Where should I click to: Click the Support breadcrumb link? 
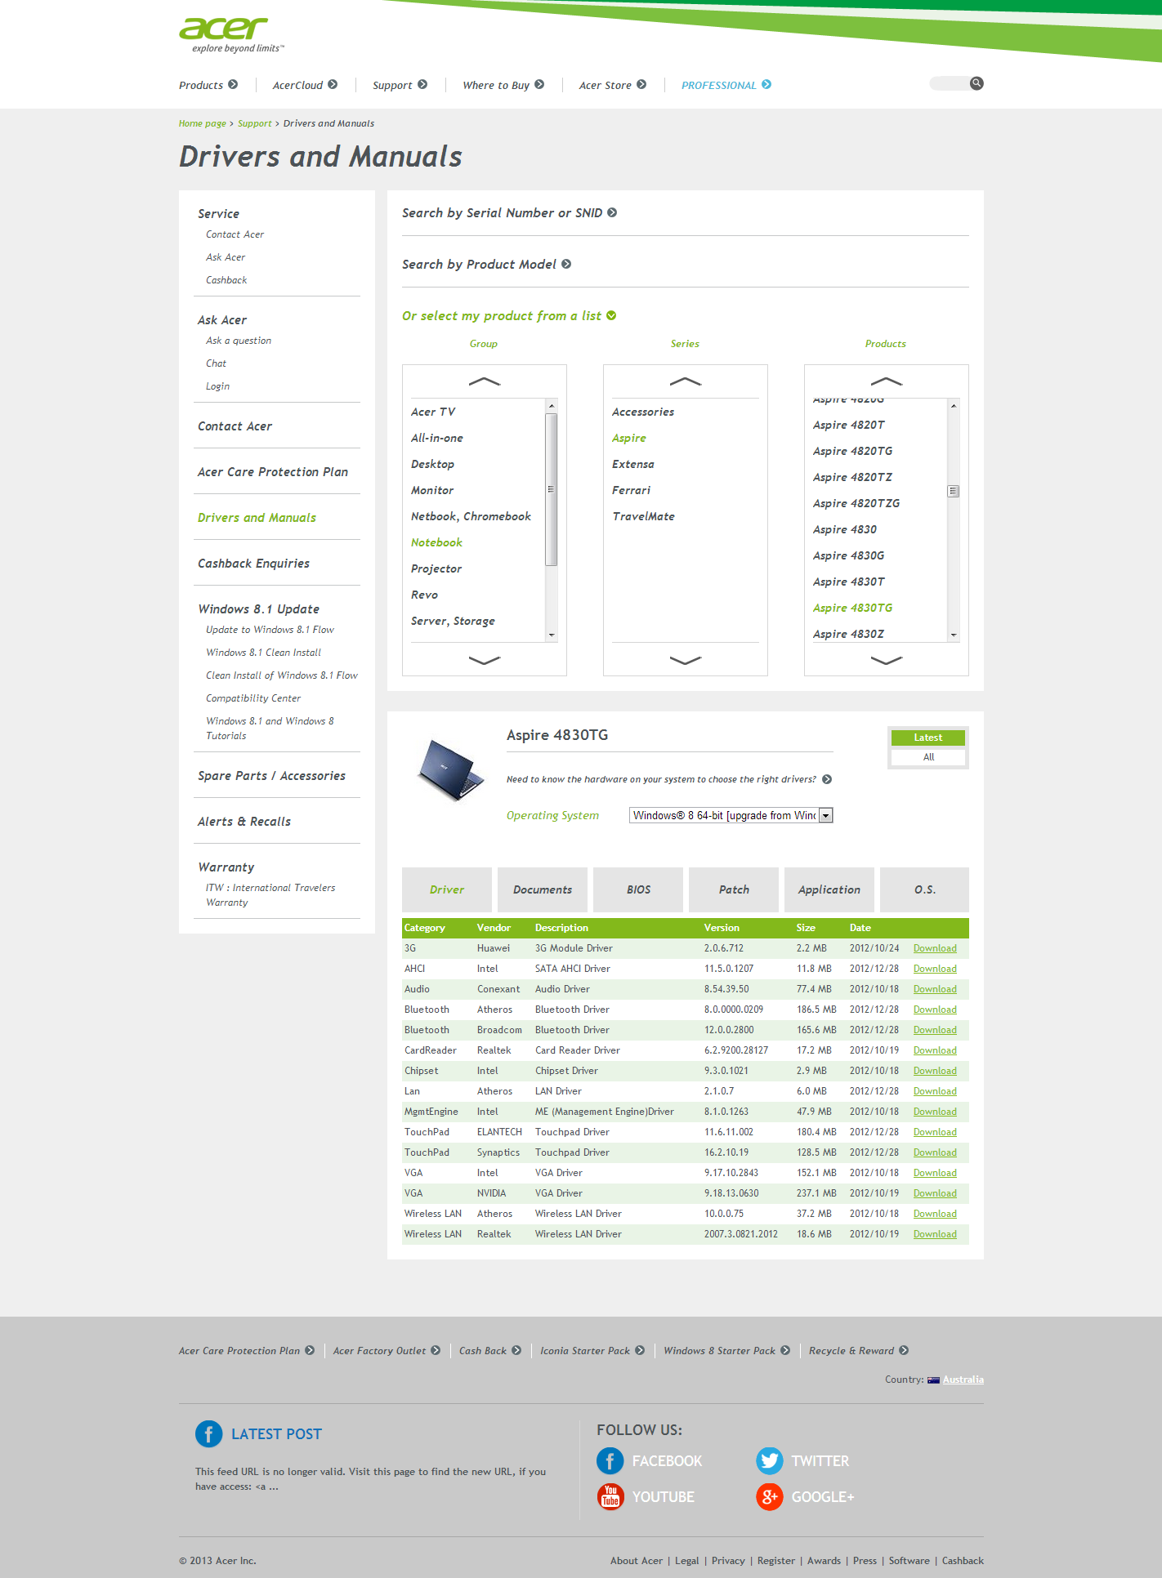[x=255, y=123]
